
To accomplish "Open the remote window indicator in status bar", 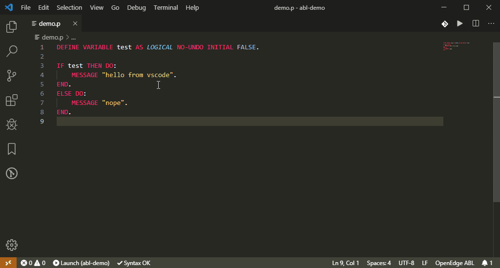I will pyautogui.click(x=8, y=263).
